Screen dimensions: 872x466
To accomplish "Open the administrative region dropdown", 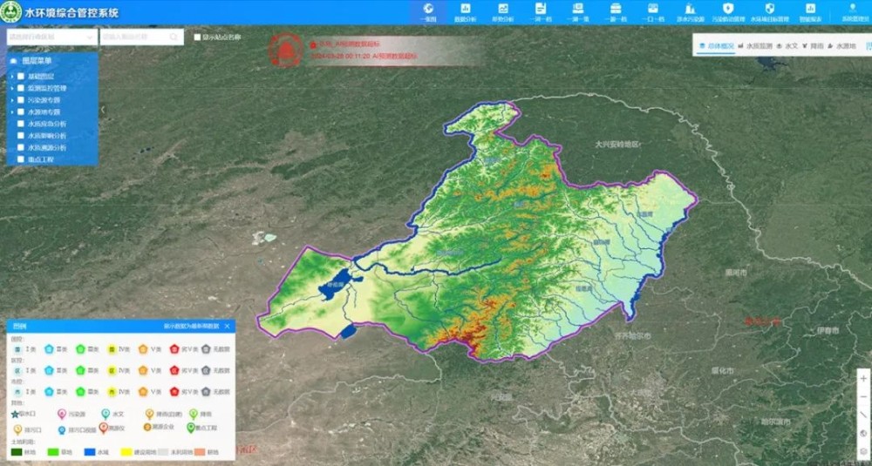I will coord(51,37).
